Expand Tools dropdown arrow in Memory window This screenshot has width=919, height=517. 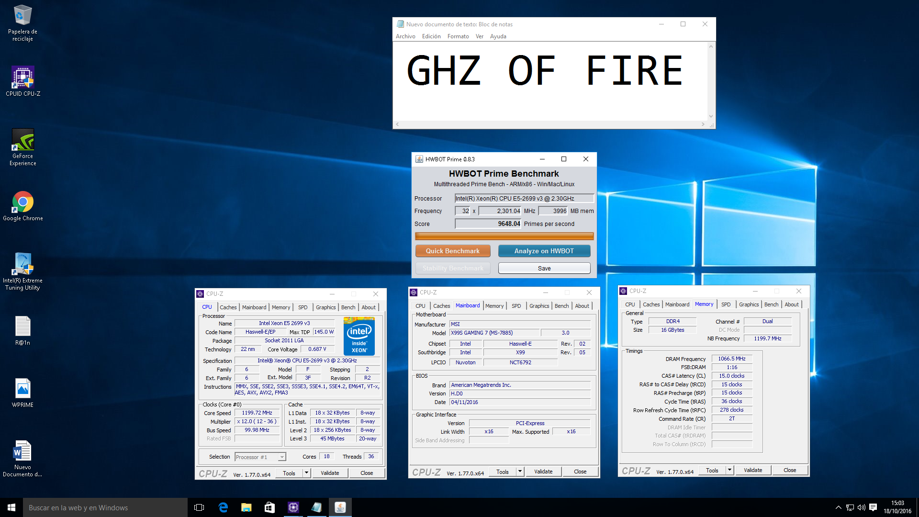point(729,470)
